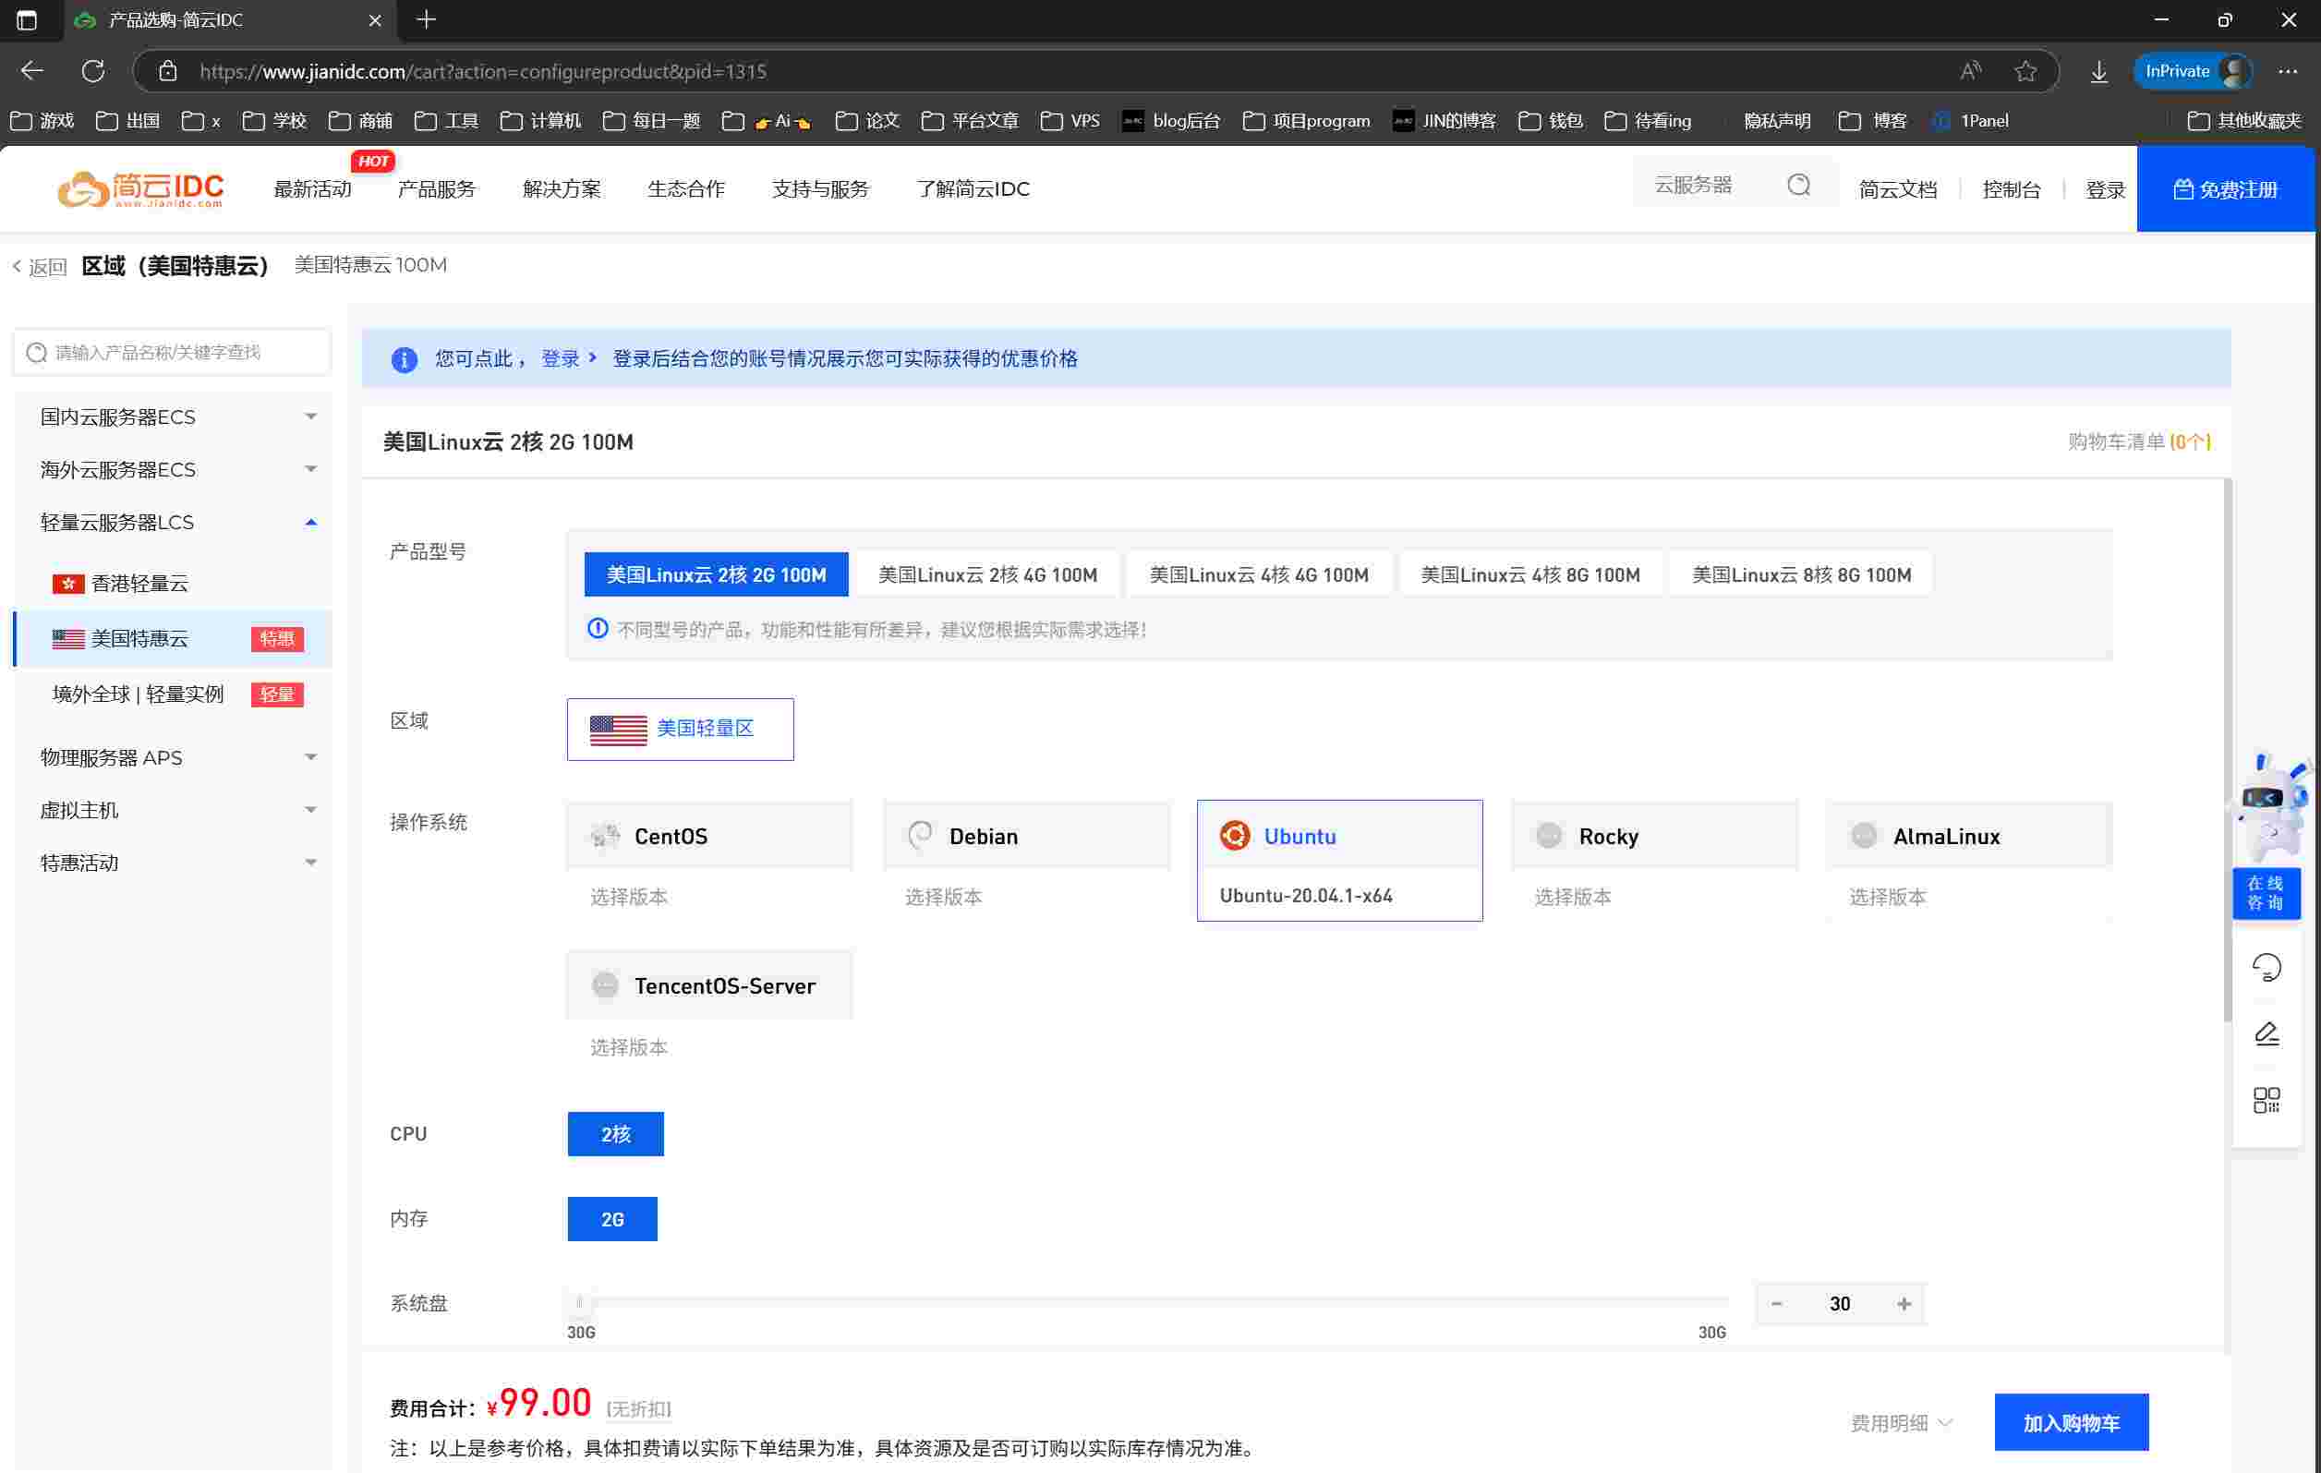Select the 2G memory option
The width and height of the screenshot is (2321, 1473).
click(x=612, y=1218)
